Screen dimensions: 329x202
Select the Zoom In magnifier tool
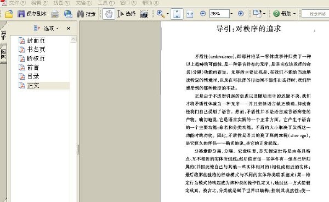click(x=161, y=14)
